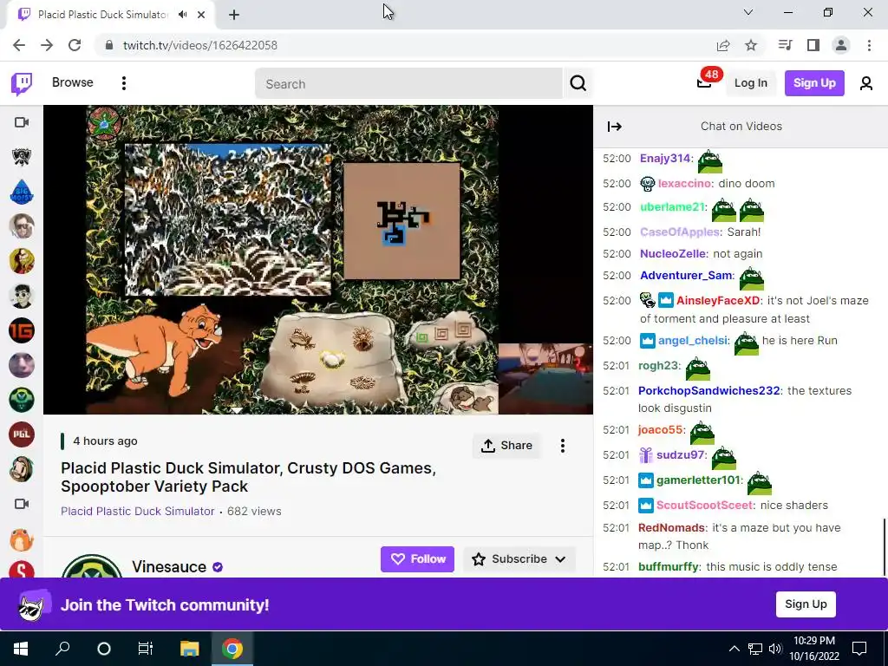This screenshot has height=666, width=888.
Task: Expand the Subscribe dropdown
Action: tap(561, 559)
